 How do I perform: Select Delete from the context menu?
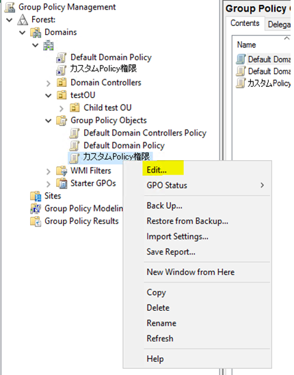198,307
